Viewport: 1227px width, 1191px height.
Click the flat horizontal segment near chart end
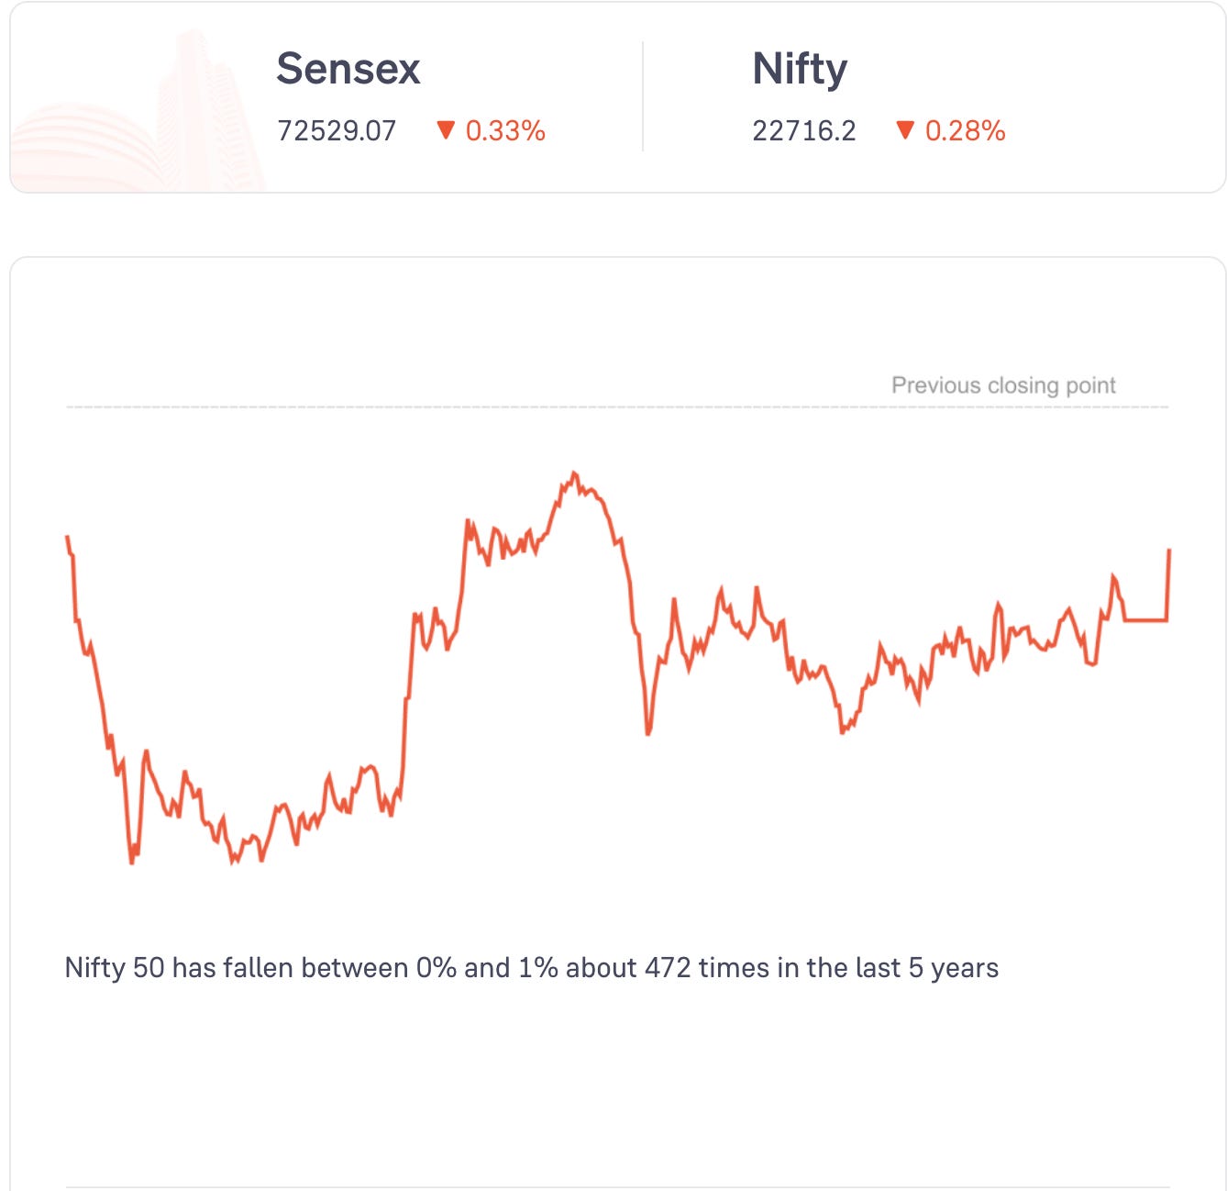1145,621
